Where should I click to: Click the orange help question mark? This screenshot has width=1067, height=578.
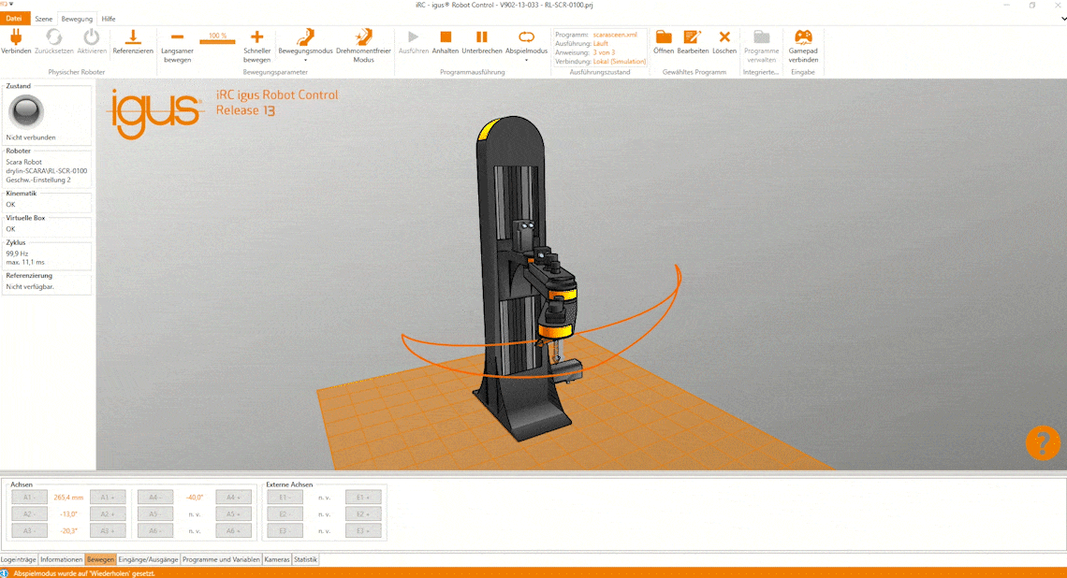pyautogui.click(x=1043, y=443)
